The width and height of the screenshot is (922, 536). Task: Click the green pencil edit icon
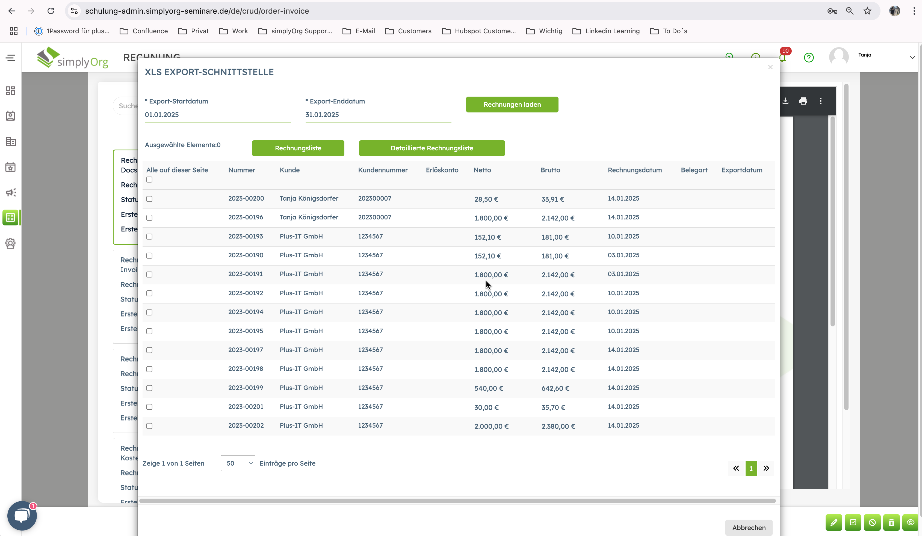pos(834,522)
